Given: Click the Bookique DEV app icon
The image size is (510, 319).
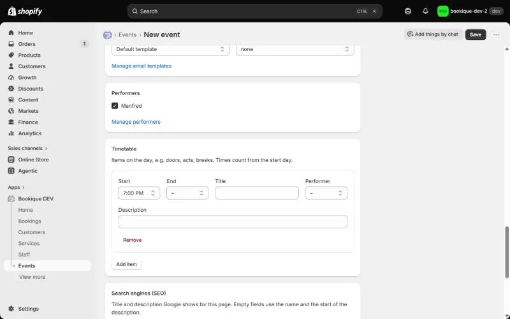Looking at the screenshot, I should pos(11,199).
